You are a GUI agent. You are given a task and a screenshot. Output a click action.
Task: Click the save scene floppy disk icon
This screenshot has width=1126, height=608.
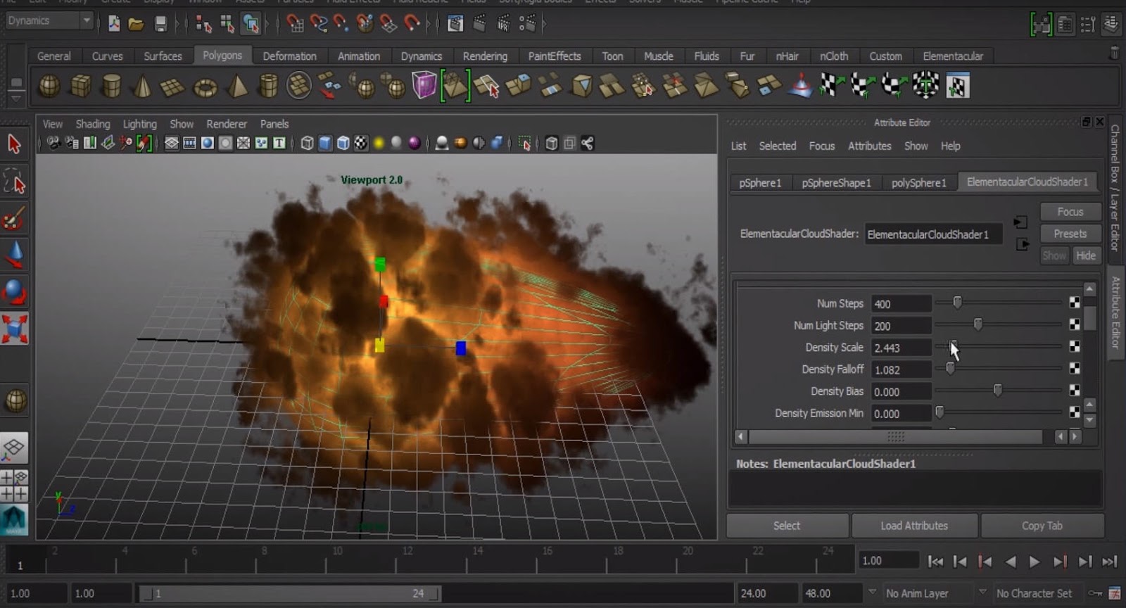[x=161, y=25]
